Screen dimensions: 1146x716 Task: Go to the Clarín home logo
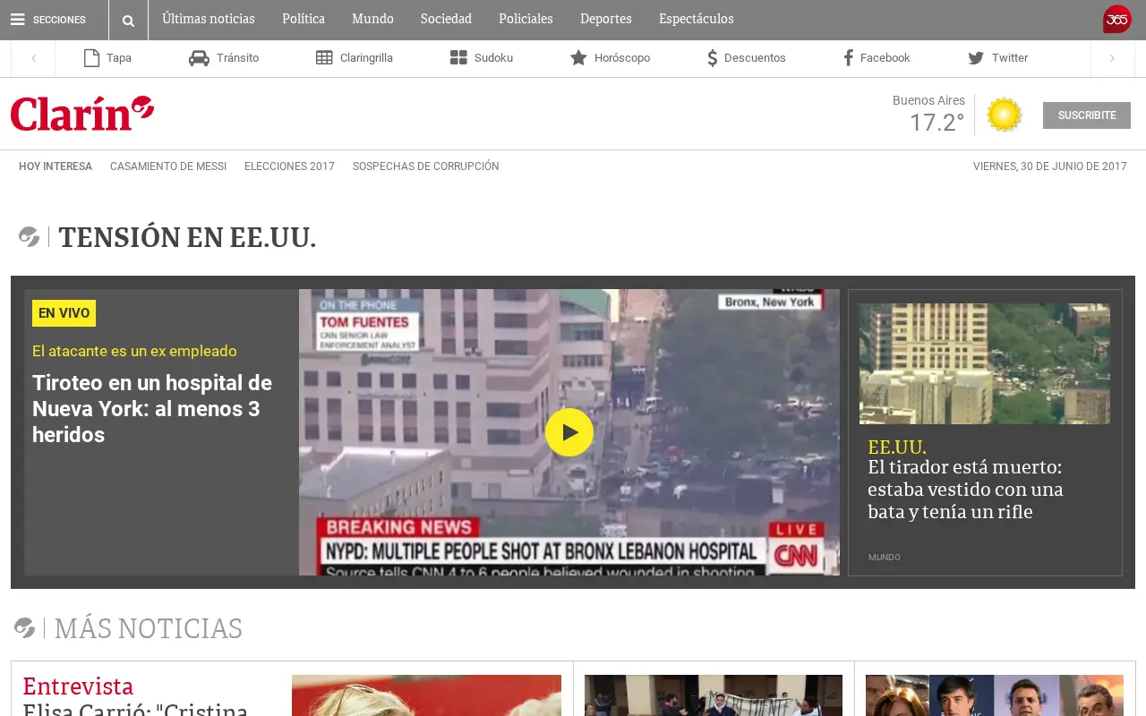coord(82,114)
